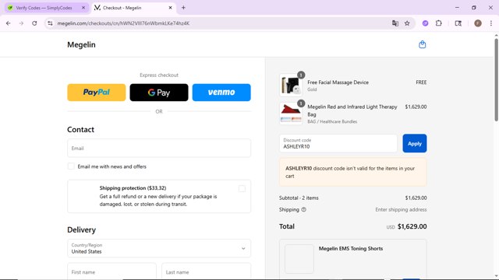499x280 pixels.
Task: Click the browser address bar URL
Action: (123, 23)
